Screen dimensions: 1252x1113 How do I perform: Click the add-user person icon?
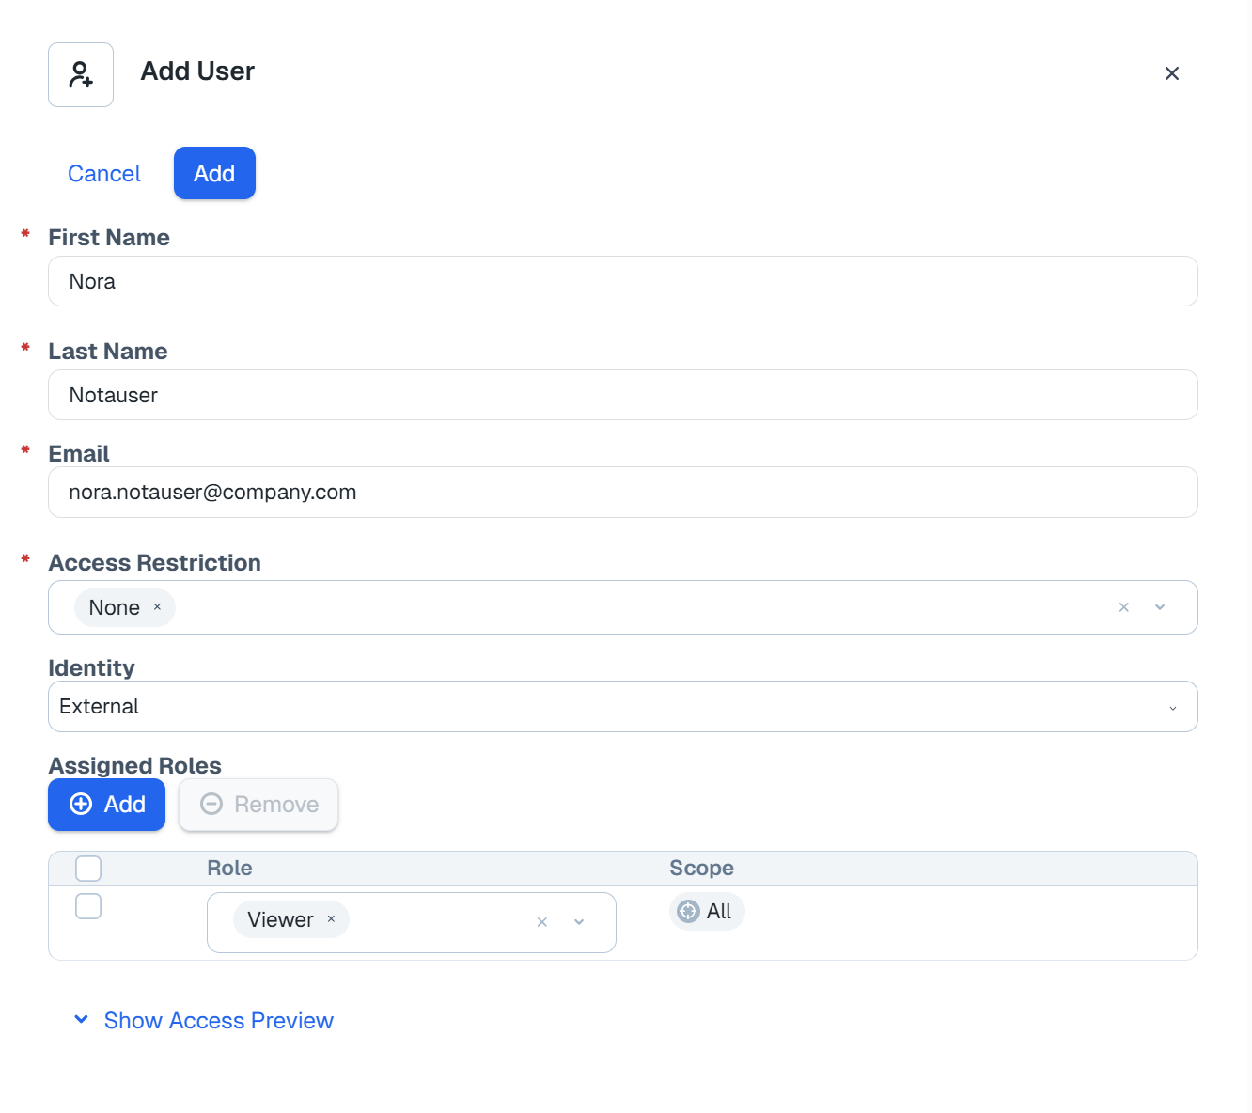[x=81, y=74]
